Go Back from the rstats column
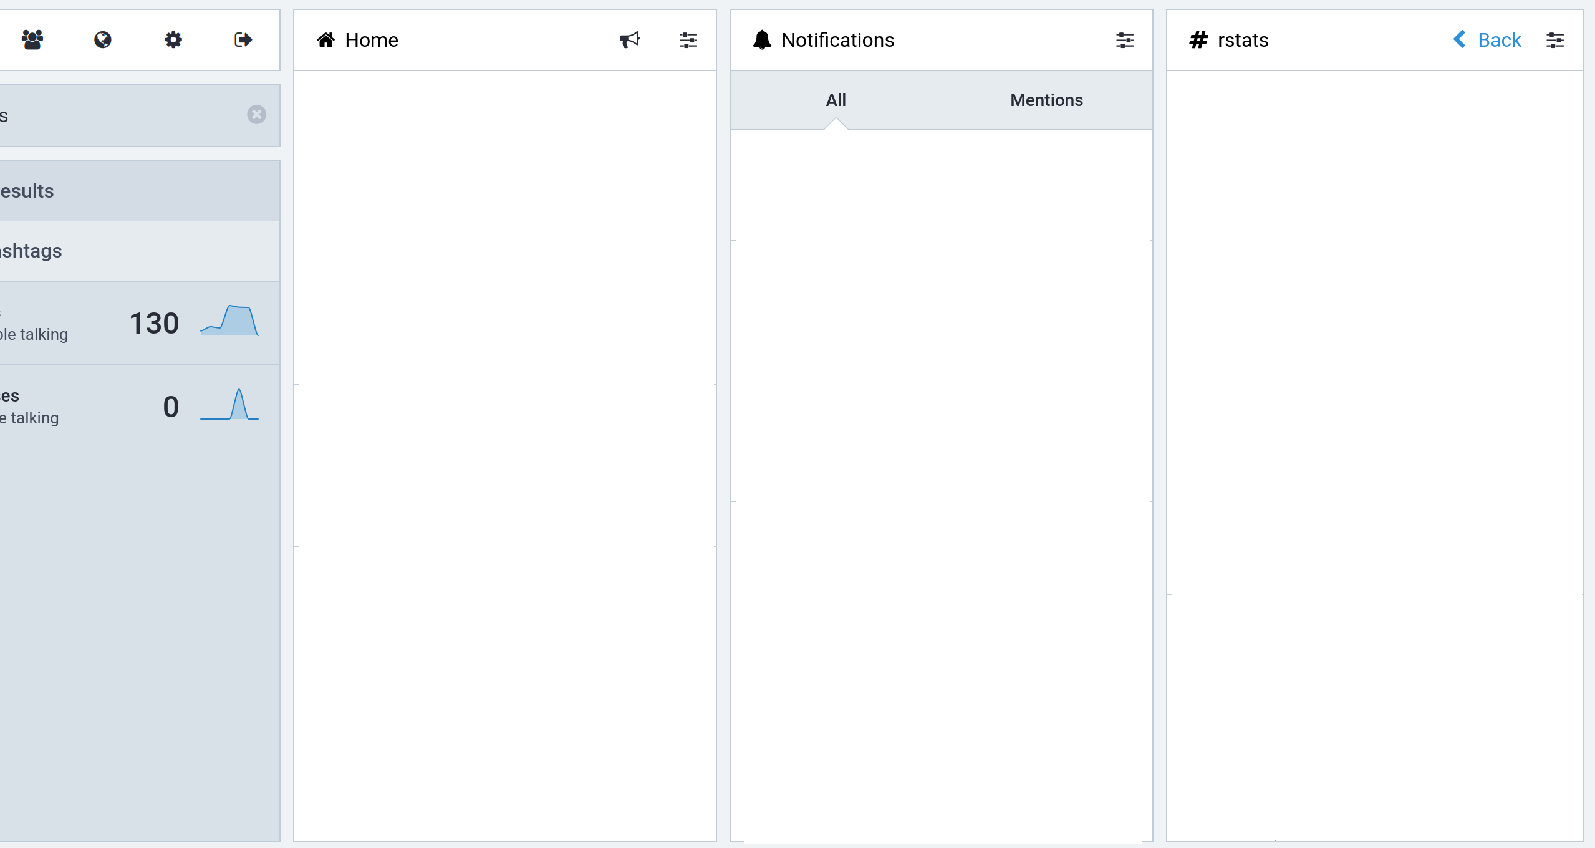1595x848 pixels. [1487, 40]
